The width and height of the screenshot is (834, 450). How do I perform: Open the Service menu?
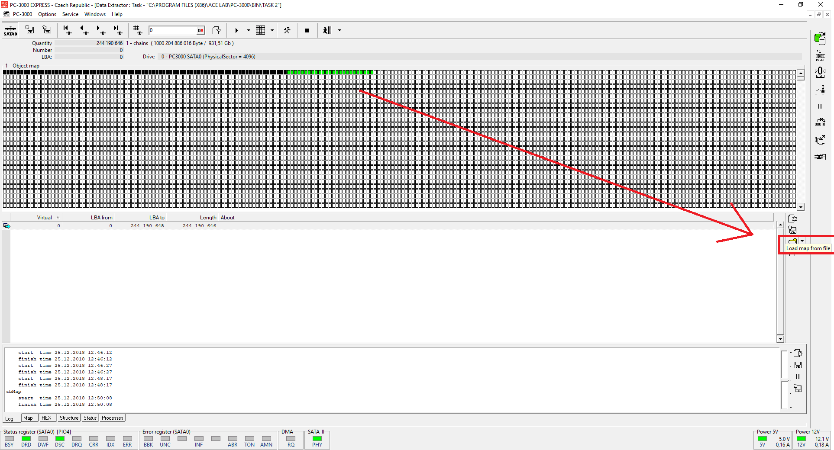[x=70, y=14]
